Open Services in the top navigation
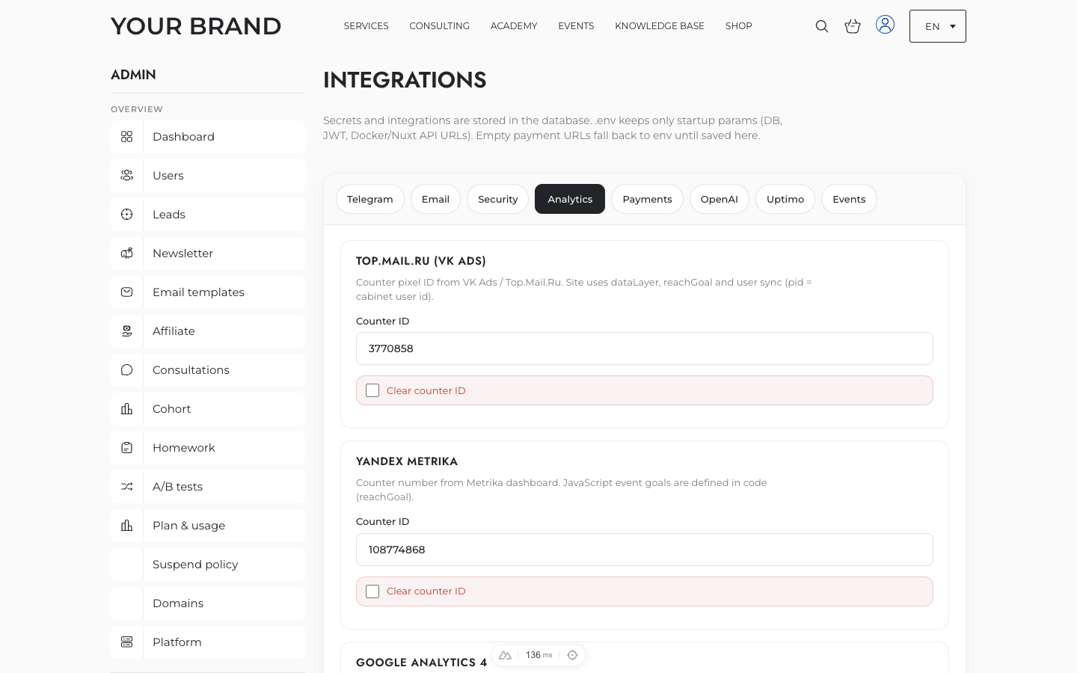1077x673 pixels. click(x=366, y=26)
